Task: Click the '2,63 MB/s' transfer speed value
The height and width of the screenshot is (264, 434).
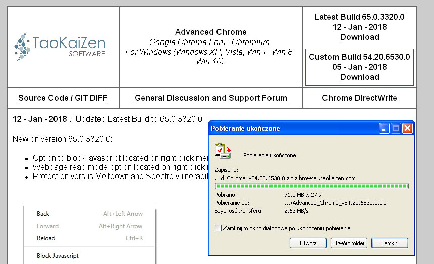Action: [296, 211]
